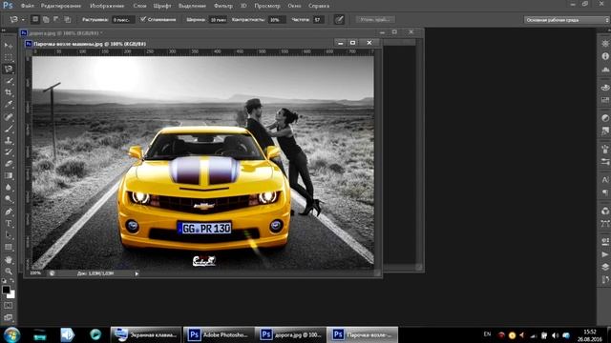This screenshot has width=611, height=343.
Task: Select the Brush tool
Action: coord(9,129)
